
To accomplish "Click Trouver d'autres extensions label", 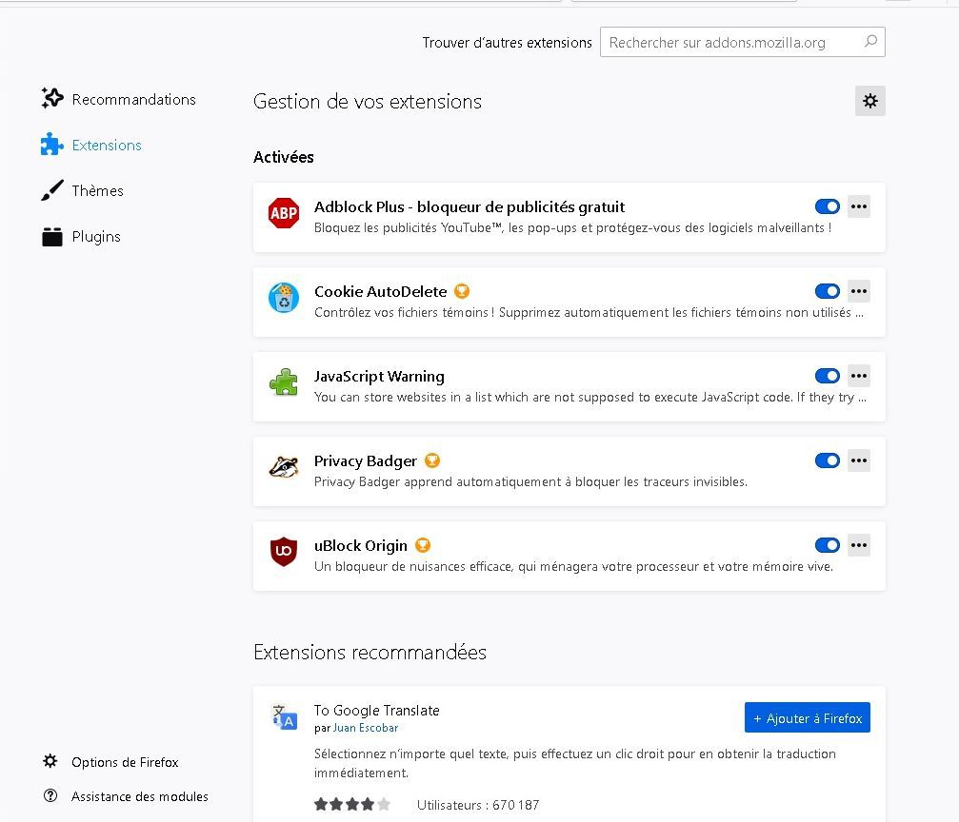I will [x=507, y=42].
